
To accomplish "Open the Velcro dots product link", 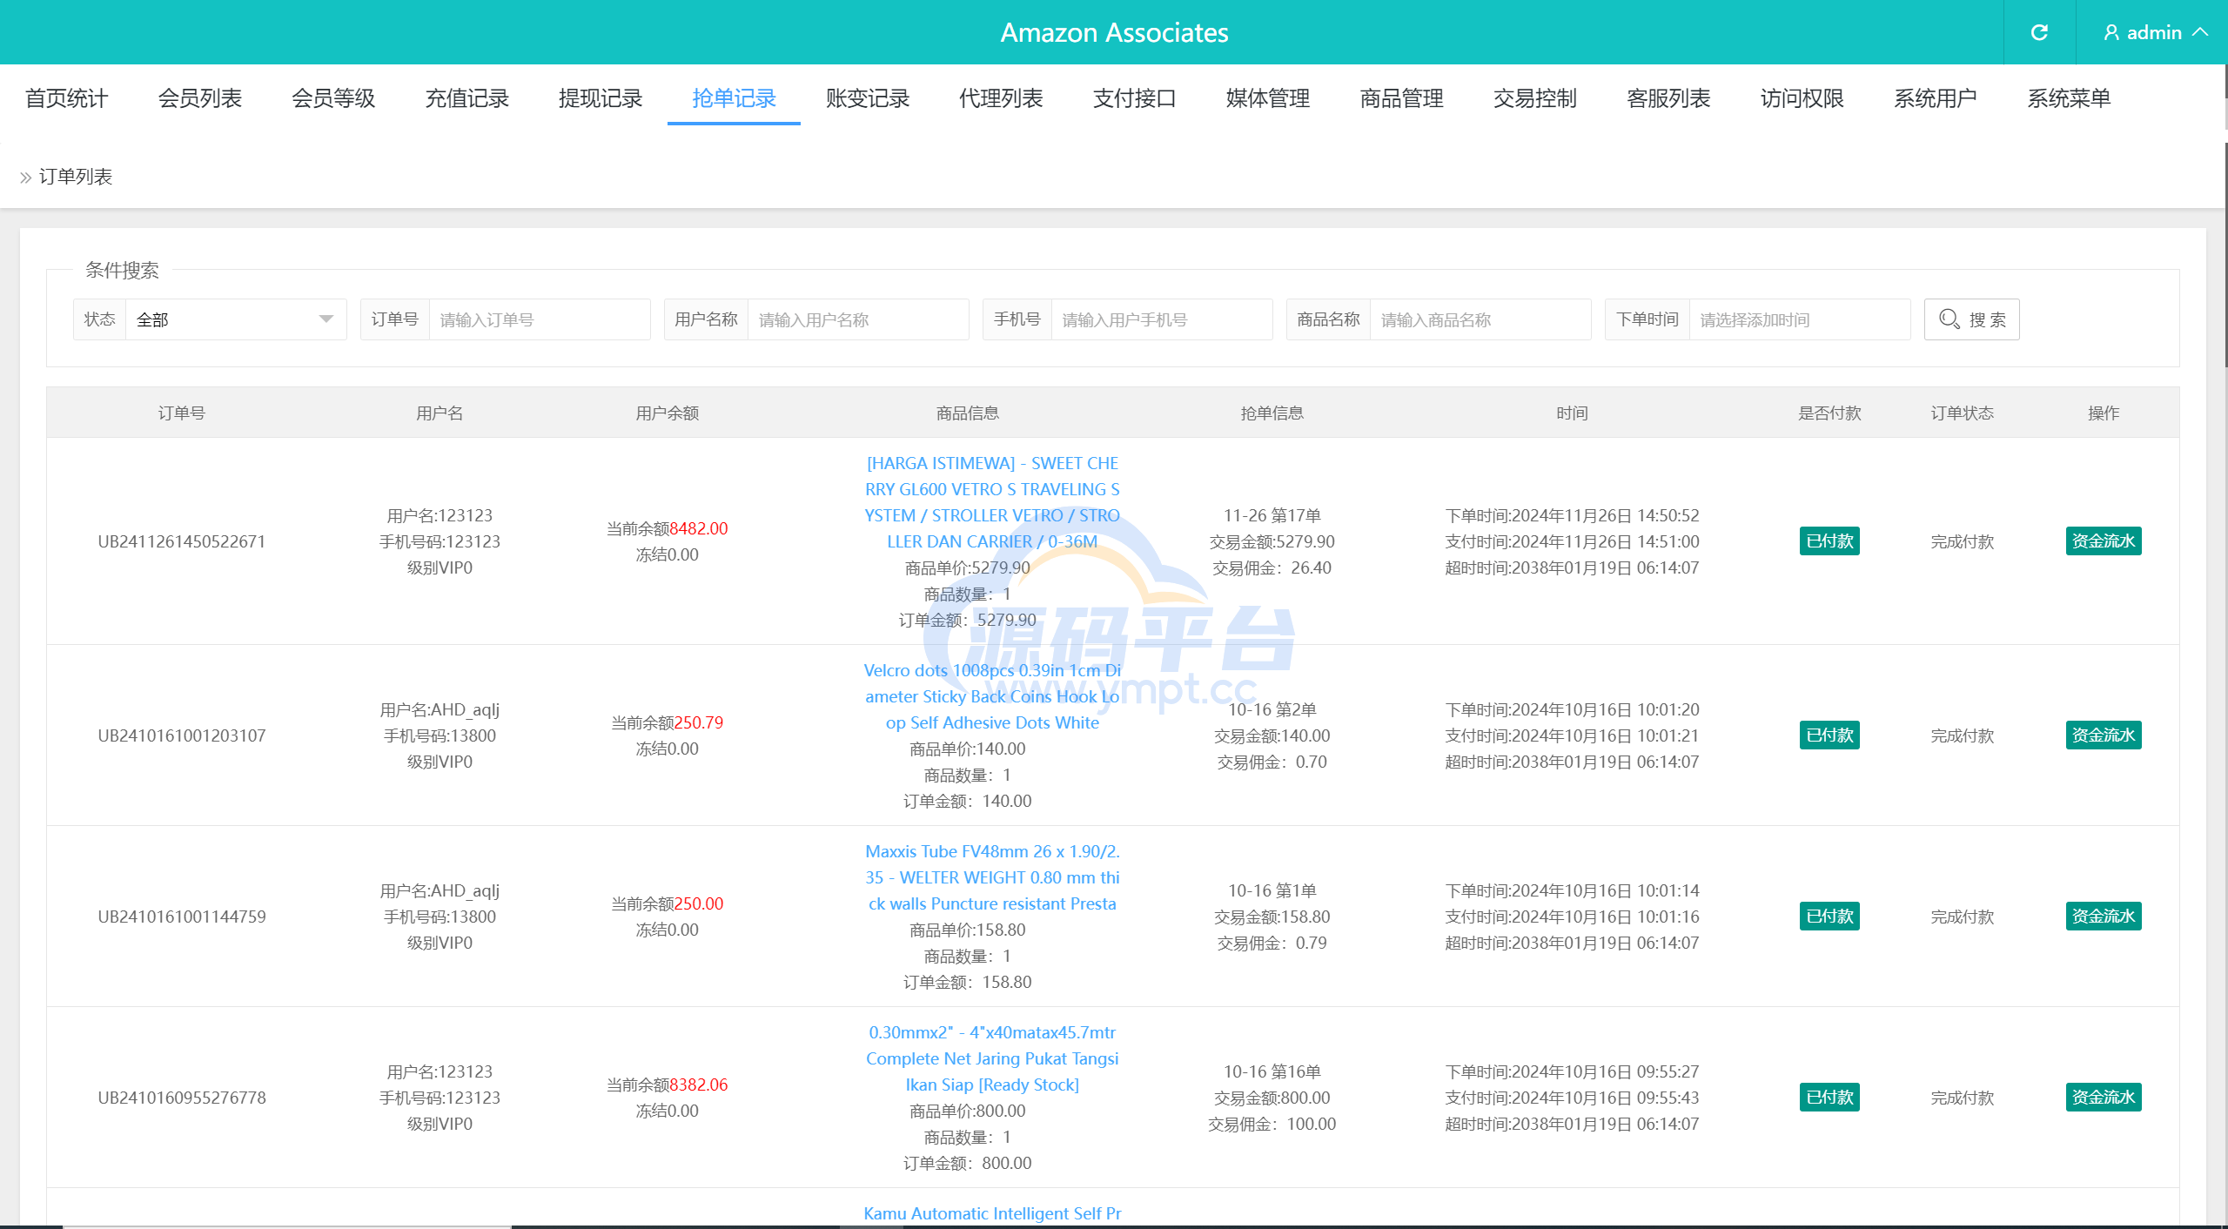I will click(992, 696).
